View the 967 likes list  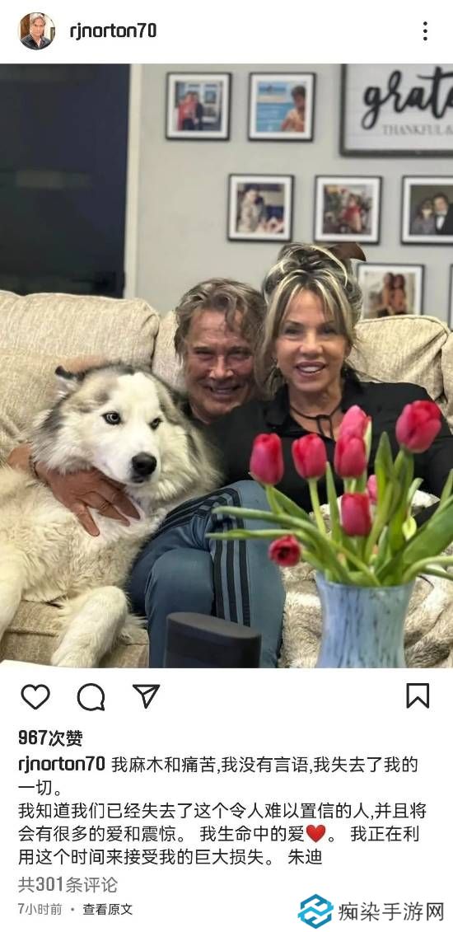50,738
